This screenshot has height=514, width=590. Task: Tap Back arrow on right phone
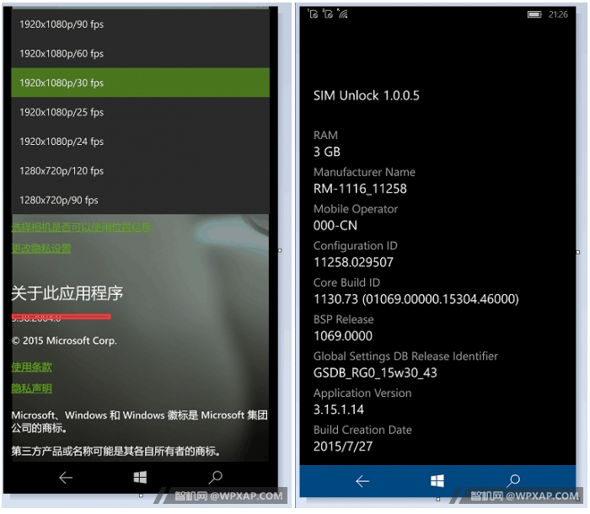[x=362, y=481]
